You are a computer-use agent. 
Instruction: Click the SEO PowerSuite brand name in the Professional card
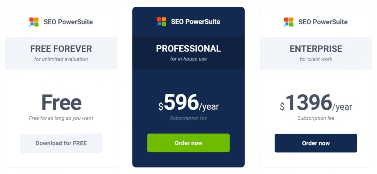click(195, 22)
